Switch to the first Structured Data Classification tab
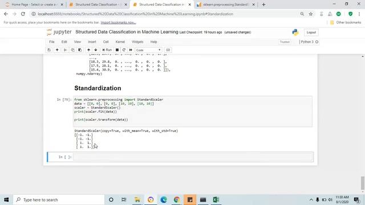Screen dimensions: 365x205 98,5
